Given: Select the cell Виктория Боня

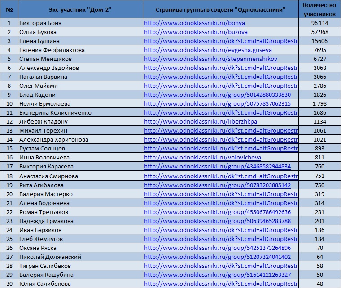Looking at the screenshot, I should (x=80, y=23).
